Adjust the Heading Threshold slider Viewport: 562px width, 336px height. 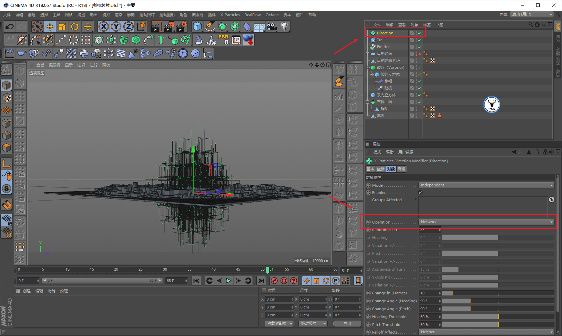click(x=498, y=317)
